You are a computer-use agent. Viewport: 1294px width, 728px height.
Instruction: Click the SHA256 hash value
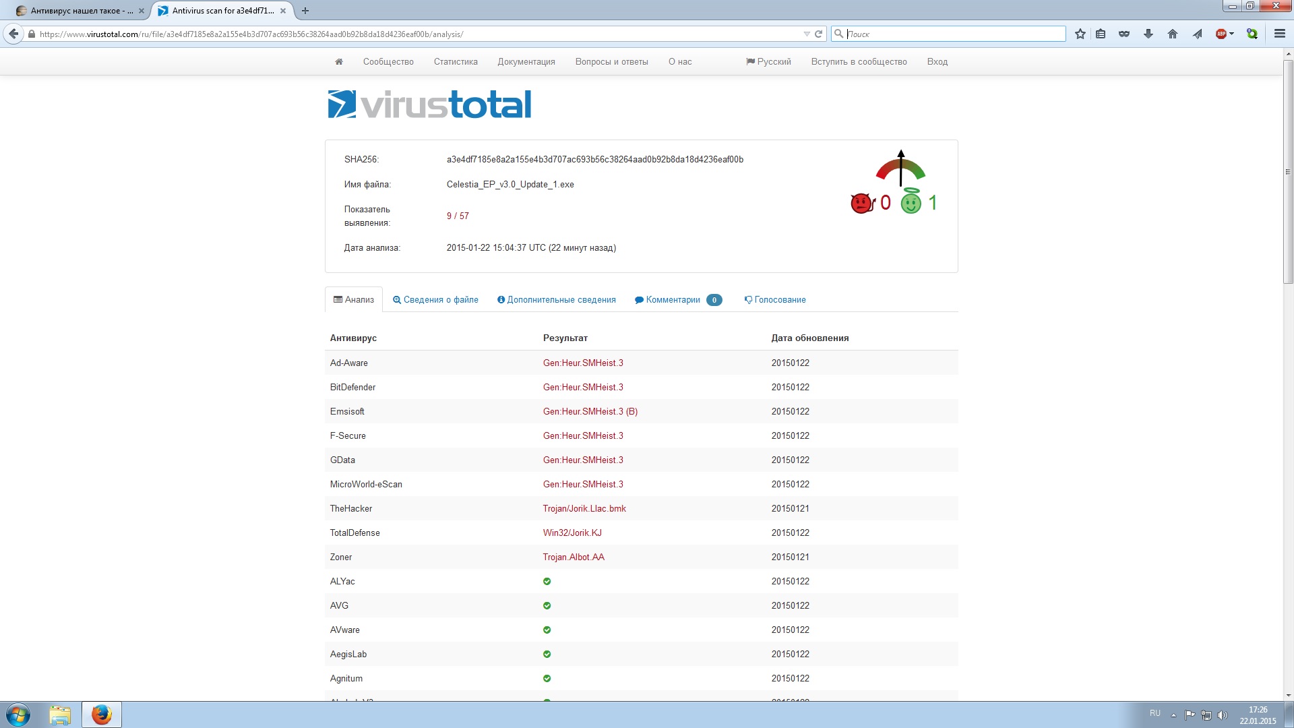595,159
